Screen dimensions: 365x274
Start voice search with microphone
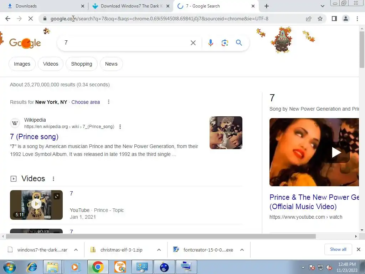(210, 43)
